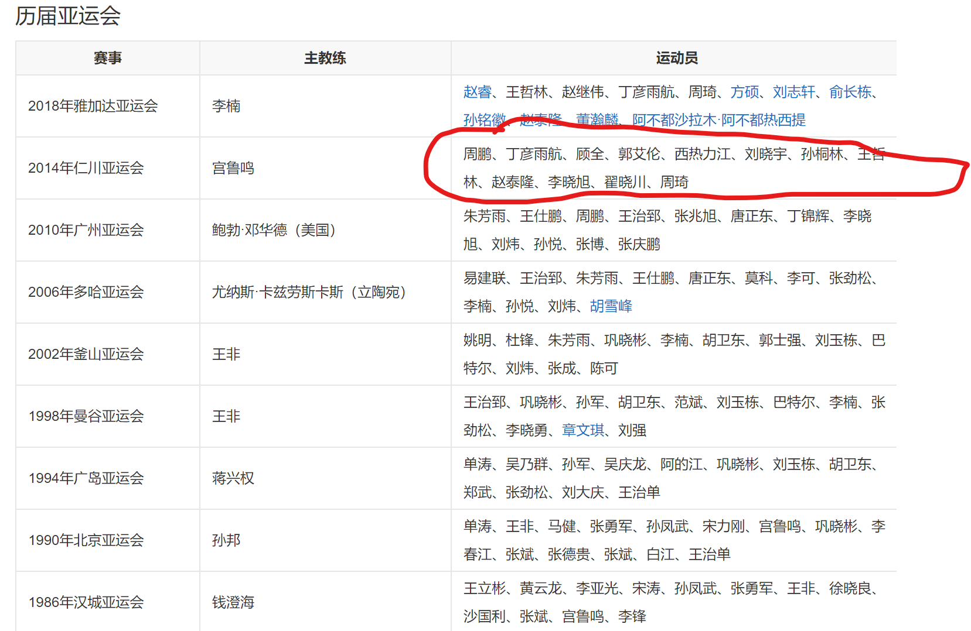The width and height of the screenshot is (971, 631).
Task: Open the 刘志轩 player link
Action: (794, 92)
